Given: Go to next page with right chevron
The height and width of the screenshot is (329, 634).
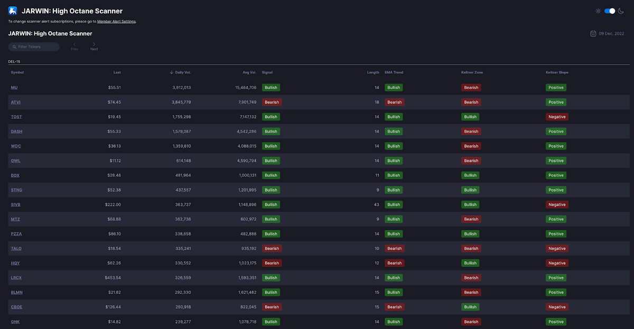Looking at the screenshot, I should 94,44.
